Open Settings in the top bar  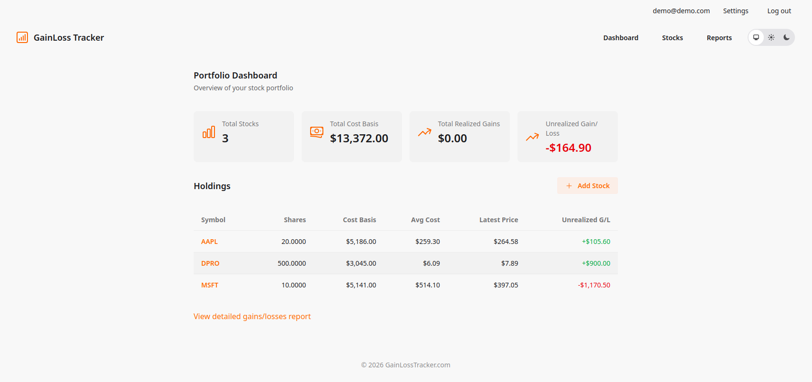point(735,11)
